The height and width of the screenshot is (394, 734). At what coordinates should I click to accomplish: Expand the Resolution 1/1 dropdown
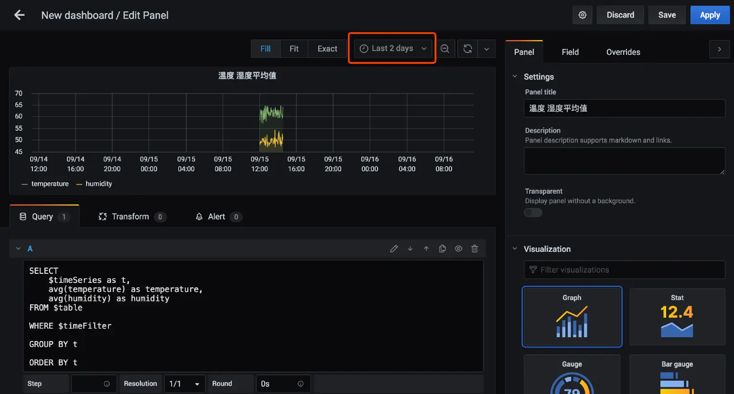click(x=184, y=384)
